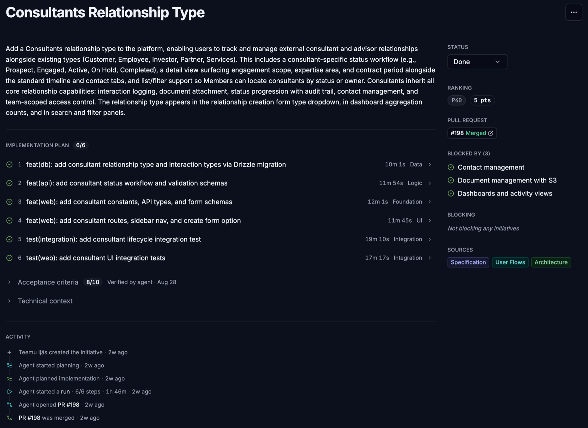The width and height of the screenshot is (588, 428).
Task: Click completed check icon of step 3
Action: (x=9, y=202)
